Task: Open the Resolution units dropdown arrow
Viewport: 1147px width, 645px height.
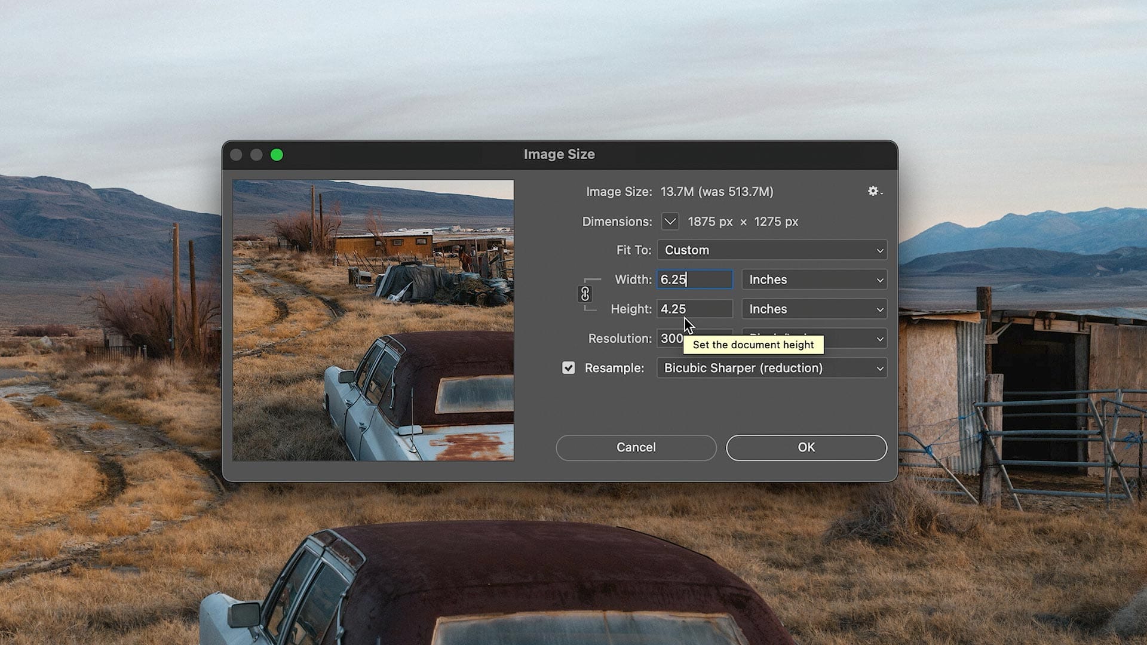Action: pos(879,339)
